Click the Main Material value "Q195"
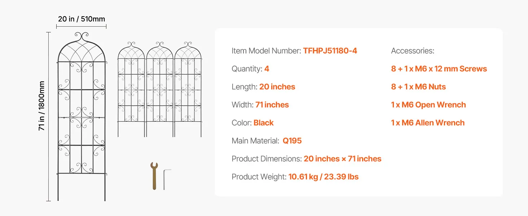The width and height of the screenshot is (528, 216). click(x=292, y=141)
